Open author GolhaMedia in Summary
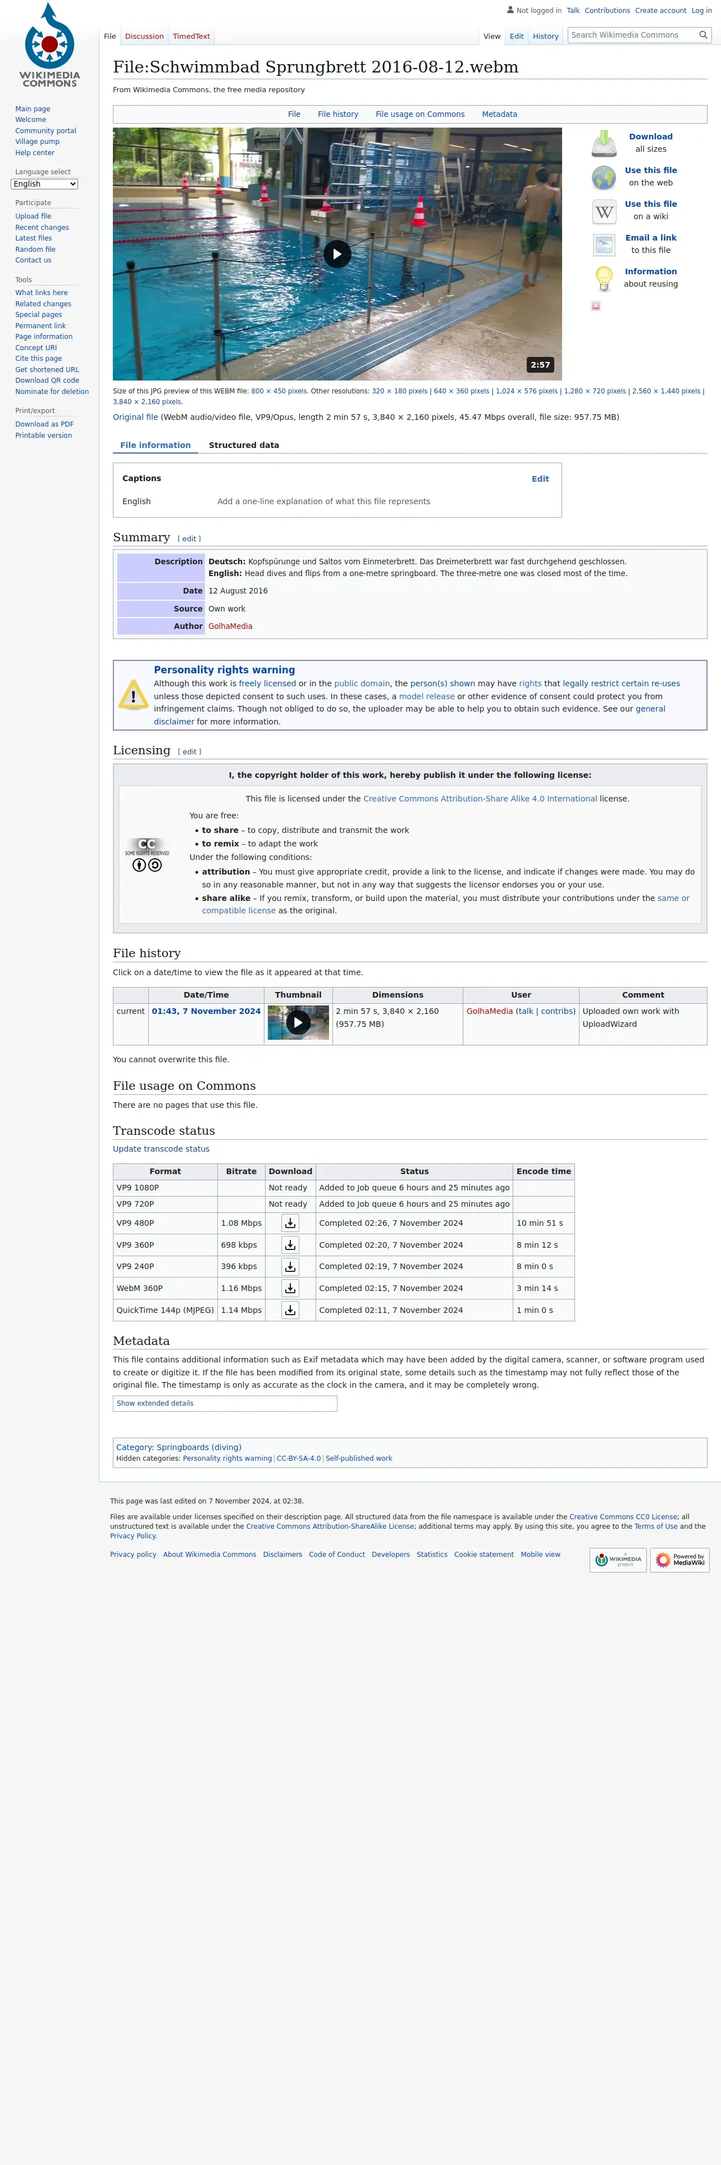This screenshot has height=2165, width=721. click(230, 626)
